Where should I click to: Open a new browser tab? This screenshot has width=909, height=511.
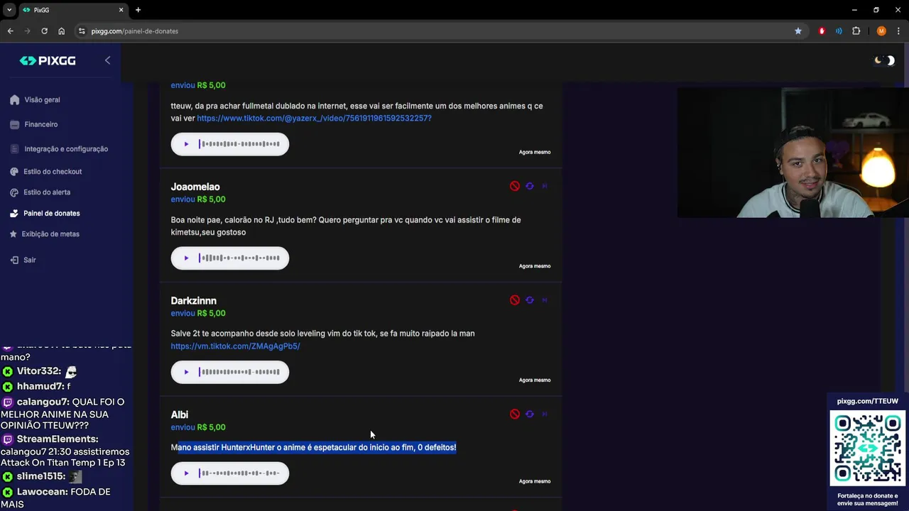click(138, 10)
